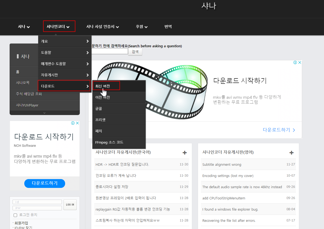This screenshot has height=229, width=324.
Task: Open 'The default audio sample rate is now 48khz instead'
Action: (242, 187)
